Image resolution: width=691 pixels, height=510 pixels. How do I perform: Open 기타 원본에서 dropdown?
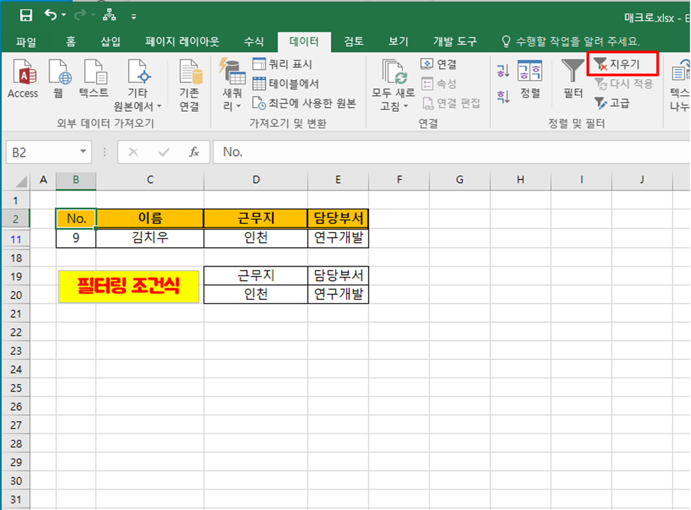click(138, 85)
